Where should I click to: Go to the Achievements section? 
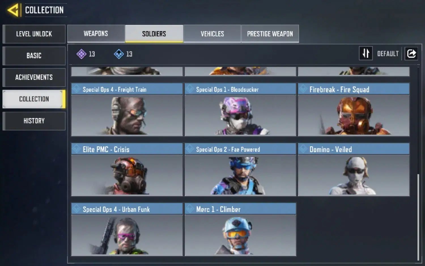[x=34, y=77]
